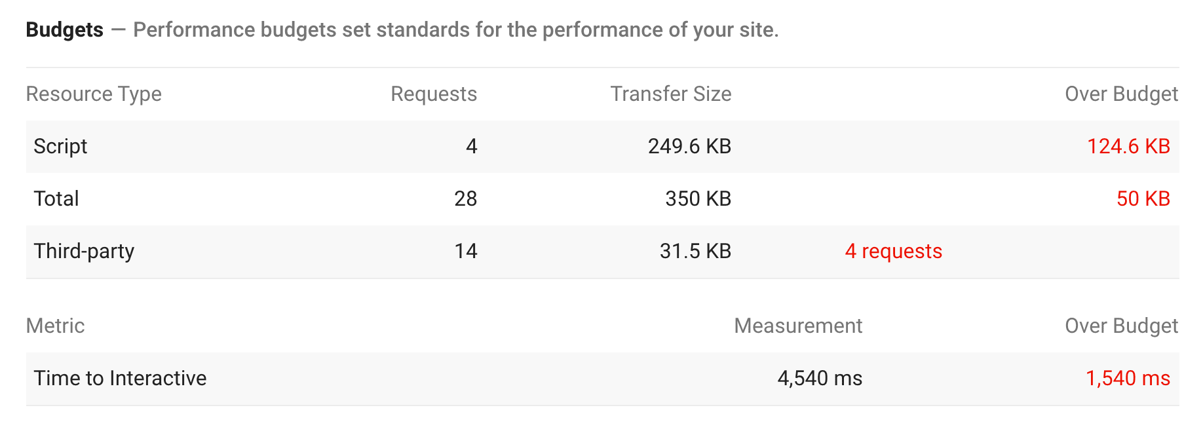Screen dimensions: 1203x435
Task: Click the Total resource row label
Action: point(56,199)
